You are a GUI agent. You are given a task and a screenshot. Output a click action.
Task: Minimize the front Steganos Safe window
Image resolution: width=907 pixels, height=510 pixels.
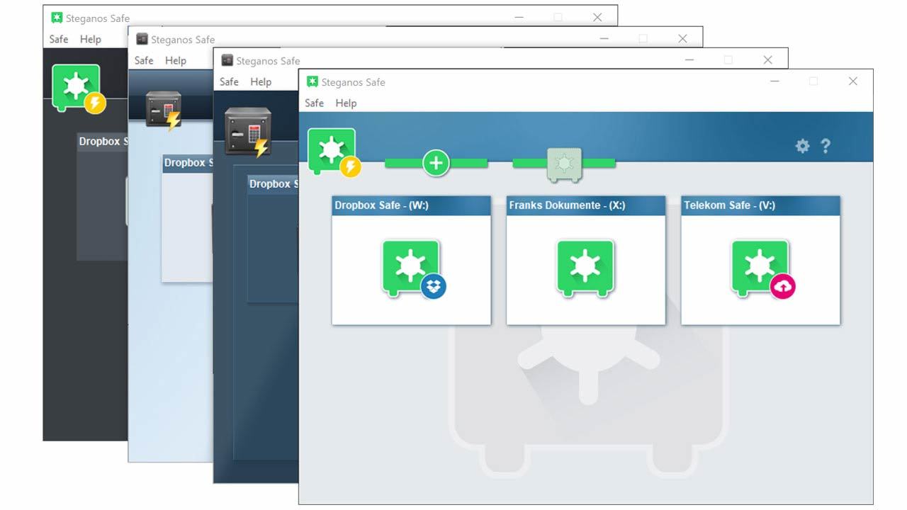coord(774,81)
